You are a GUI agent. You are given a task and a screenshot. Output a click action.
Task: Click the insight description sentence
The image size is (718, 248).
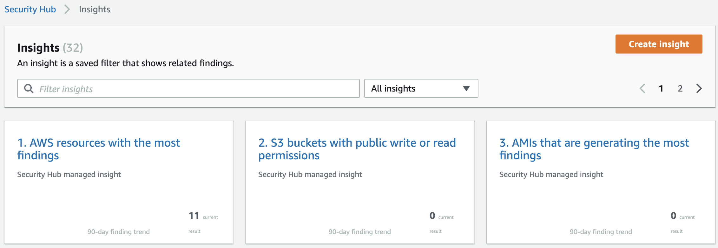tap(125, 63)
